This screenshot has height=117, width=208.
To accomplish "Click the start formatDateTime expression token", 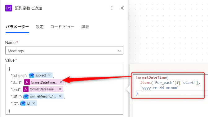I will point(44,82).
